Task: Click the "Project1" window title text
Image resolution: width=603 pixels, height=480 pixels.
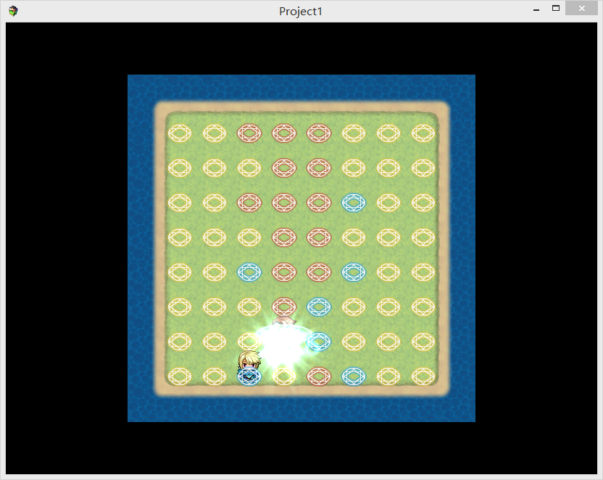Action: 300,12
